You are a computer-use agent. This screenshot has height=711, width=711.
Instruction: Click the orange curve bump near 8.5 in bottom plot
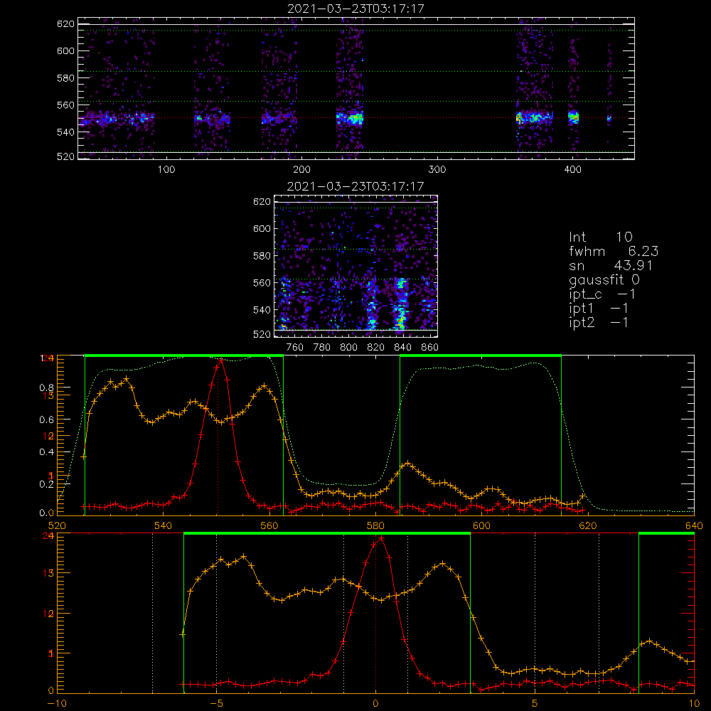(650, 641)
